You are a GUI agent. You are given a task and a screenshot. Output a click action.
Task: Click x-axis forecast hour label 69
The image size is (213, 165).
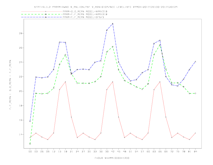pos(166,152)
